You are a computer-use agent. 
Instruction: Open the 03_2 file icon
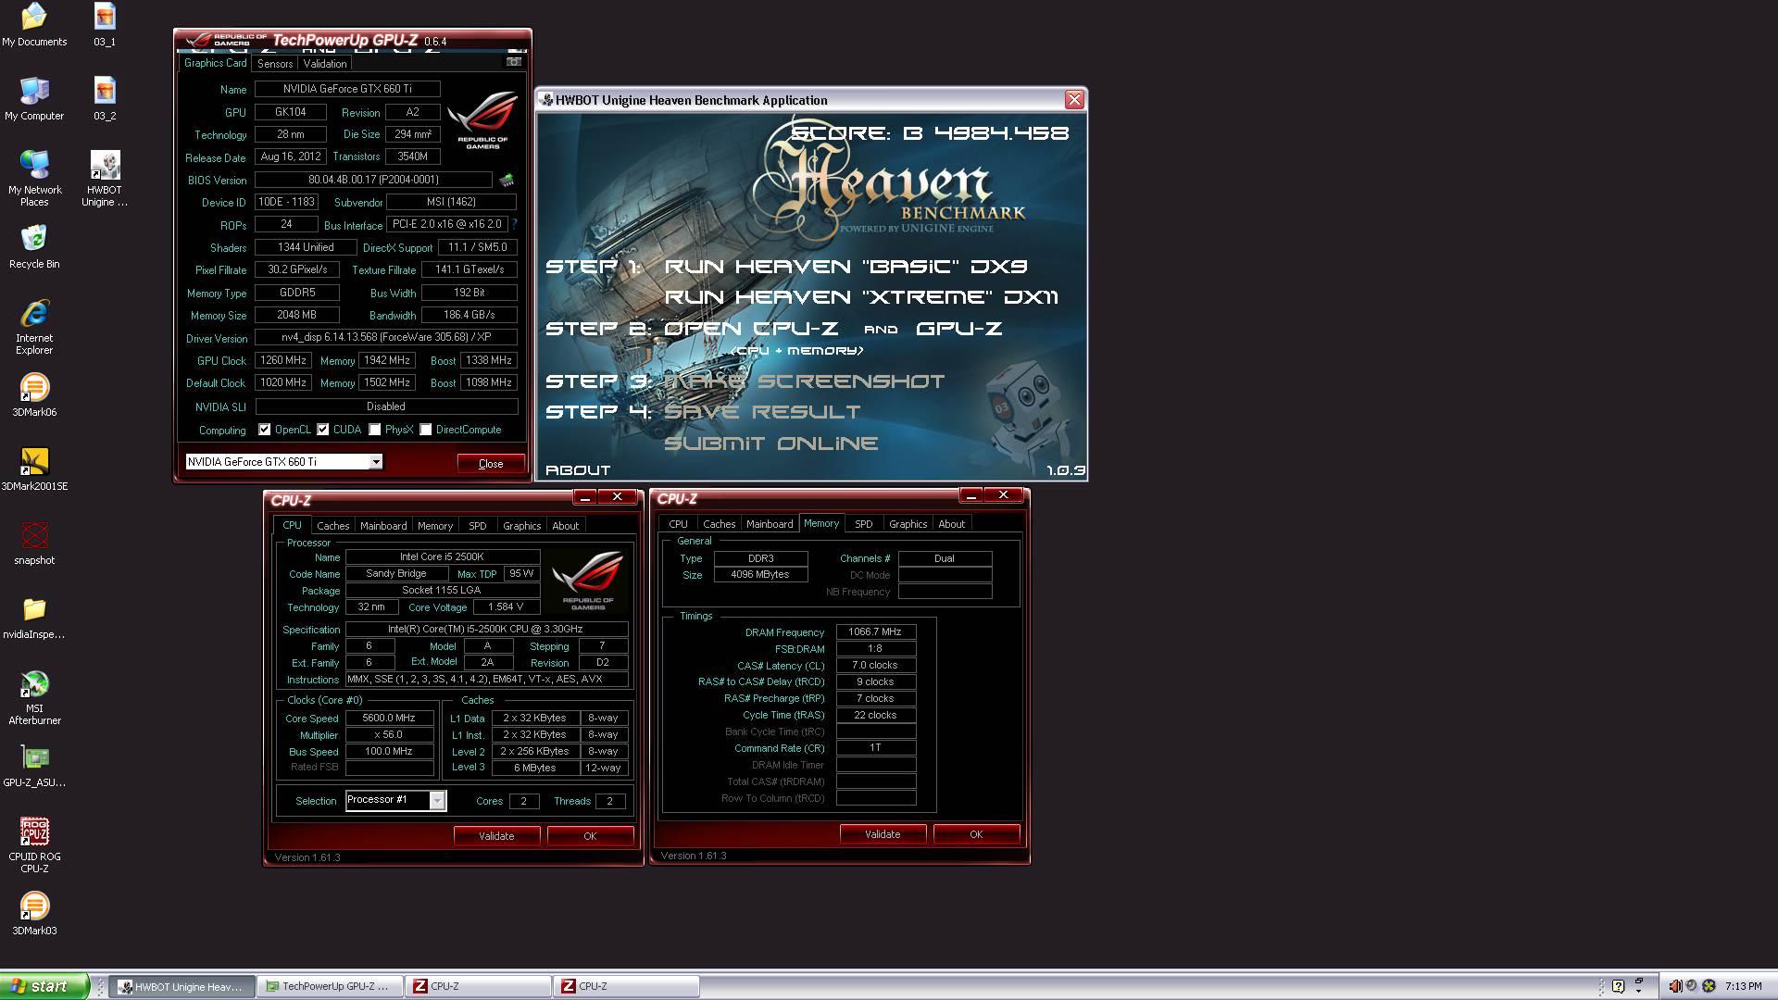pyautogui.click(x=105, y=98)
